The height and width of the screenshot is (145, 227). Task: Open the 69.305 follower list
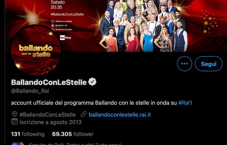click(x=73, y=134)
